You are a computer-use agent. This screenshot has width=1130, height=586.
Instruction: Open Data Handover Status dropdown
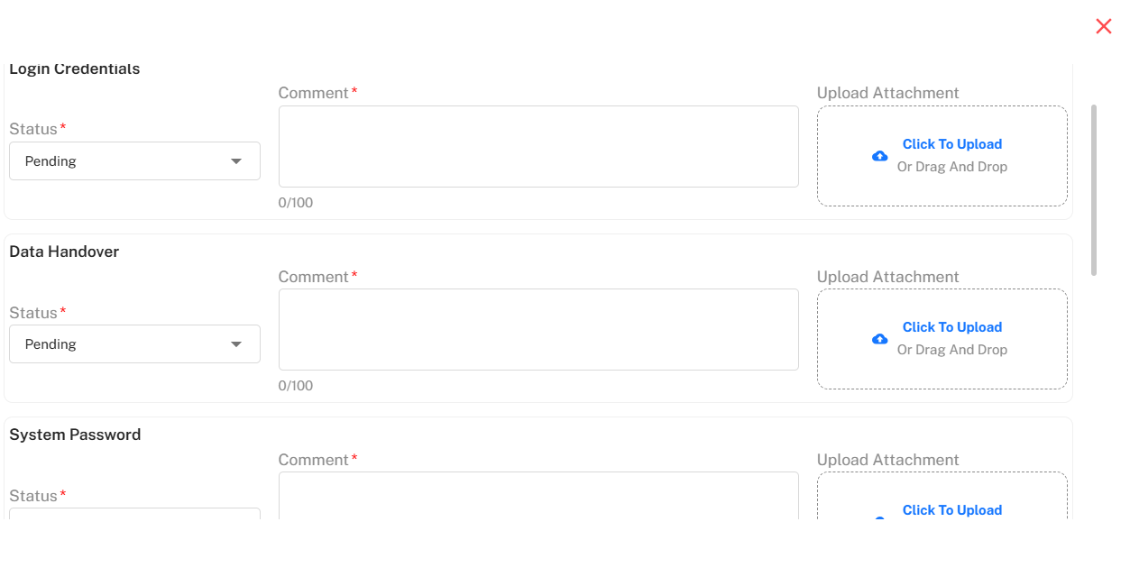tap(134, 344)
